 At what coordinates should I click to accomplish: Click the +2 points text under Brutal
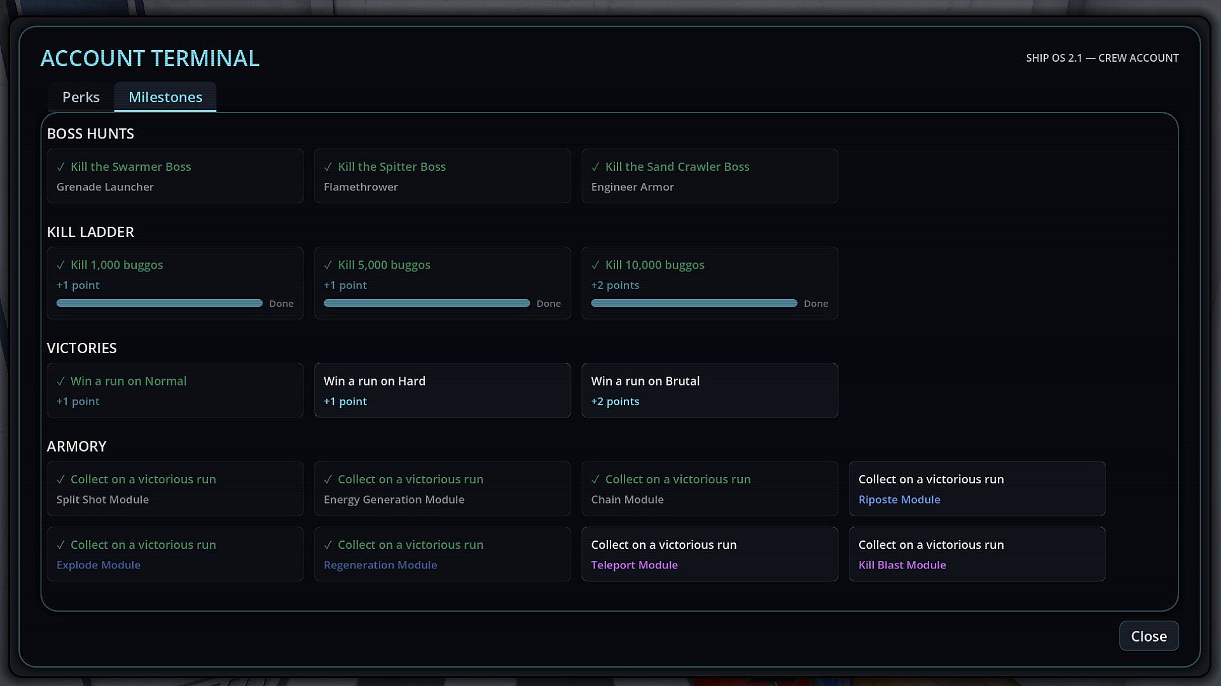pos(615,401)
